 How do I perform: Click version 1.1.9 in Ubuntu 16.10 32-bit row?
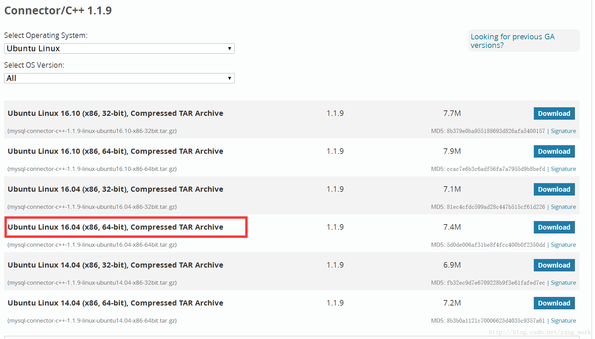pos(335,113)
